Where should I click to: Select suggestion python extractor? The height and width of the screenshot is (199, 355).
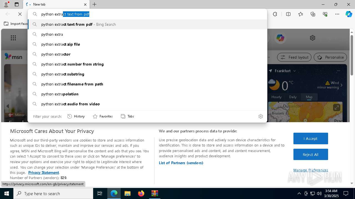(x=147, y=54)
